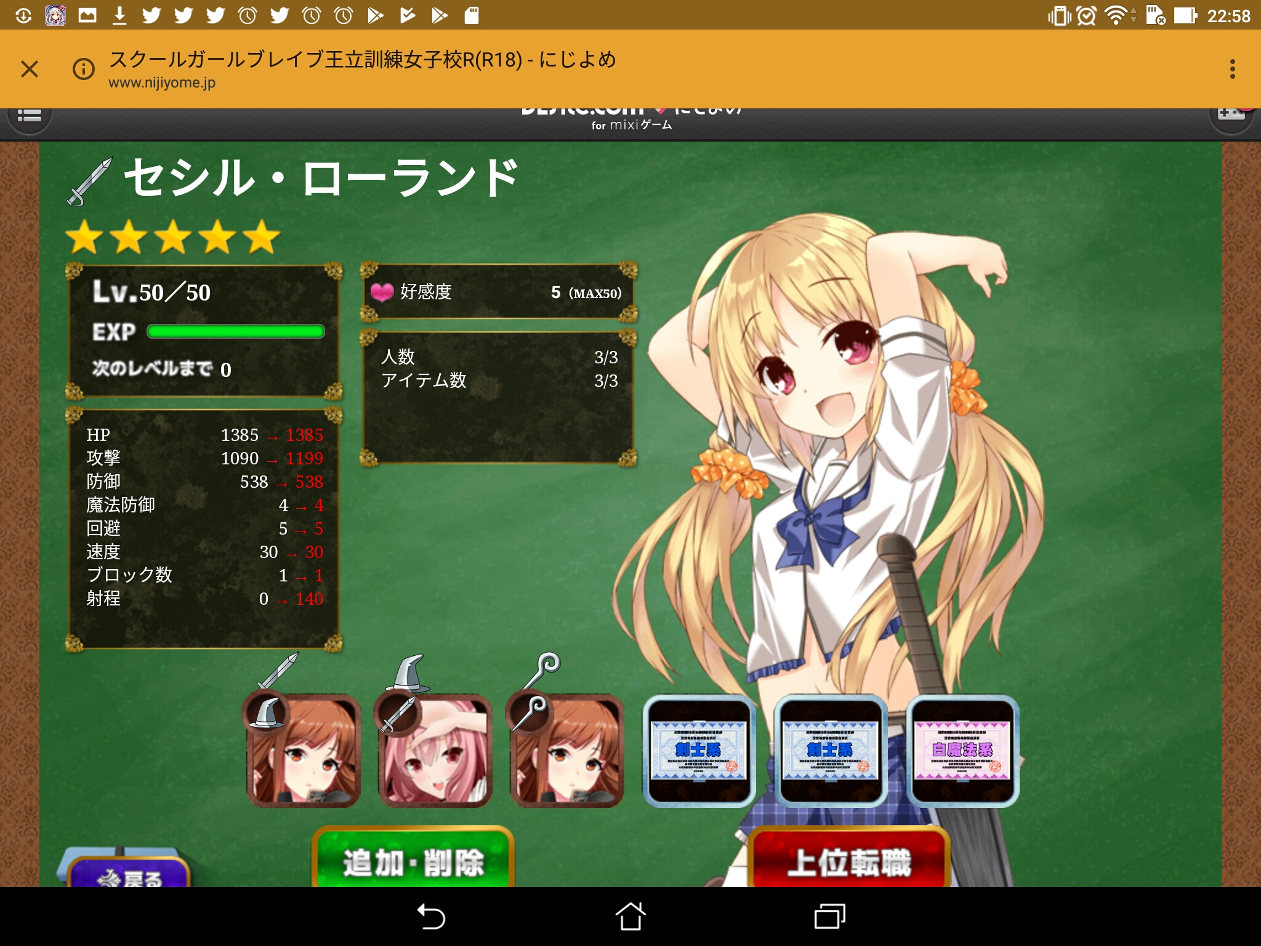Viewport: 1261px width, 946px height.
Task: Tap Android home navigation button
Action: tap(630, 916)
